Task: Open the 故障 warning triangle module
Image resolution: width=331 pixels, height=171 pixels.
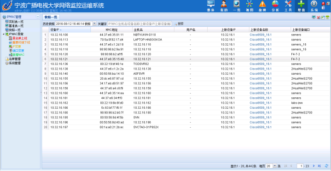Action: (262, 6)
